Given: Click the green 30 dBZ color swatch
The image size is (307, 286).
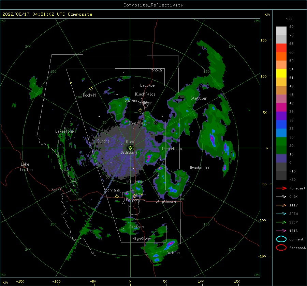Looking at the screenshot, I should coord(281,141).
